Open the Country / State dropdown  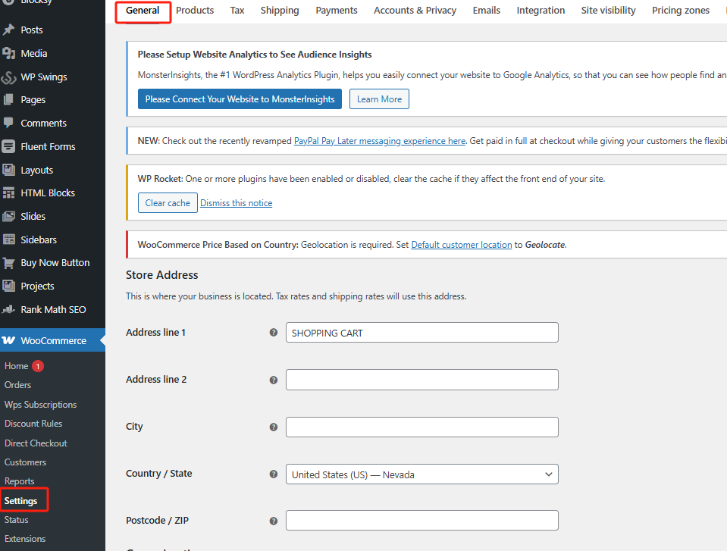[421, 474]
